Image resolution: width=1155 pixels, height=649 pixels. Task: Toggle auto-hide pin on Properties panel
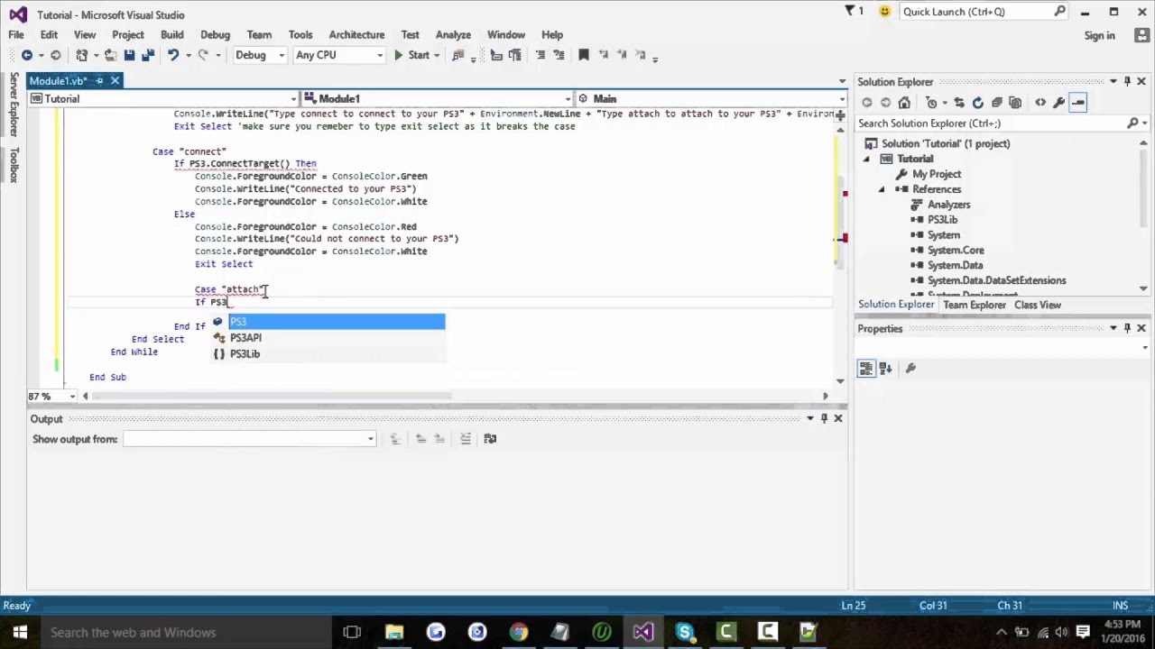pyautogui.click(x=1127, y=328)
